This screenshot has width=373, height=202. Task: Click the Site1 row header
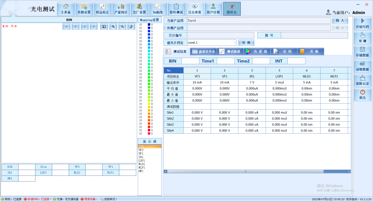[x=174, y=113]
